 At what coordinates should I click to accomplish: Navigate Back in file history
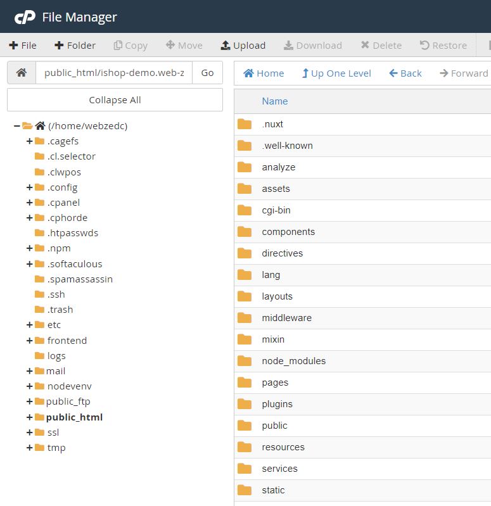405,73
